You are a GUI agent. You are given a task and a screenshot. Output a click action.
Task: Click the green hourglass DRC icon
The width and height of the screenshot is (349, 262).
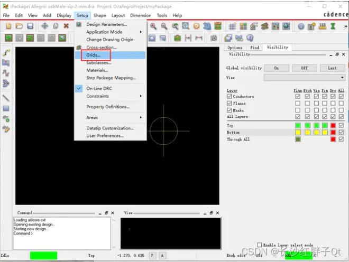[333, 26]
